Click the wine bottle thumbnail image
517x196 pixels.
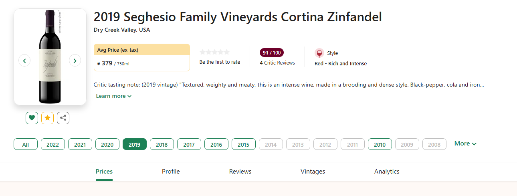[50, 57]
